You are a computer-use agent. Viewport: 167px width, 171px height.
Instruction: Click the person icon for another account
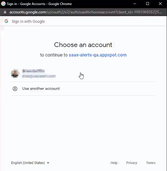tap(15, 89)
